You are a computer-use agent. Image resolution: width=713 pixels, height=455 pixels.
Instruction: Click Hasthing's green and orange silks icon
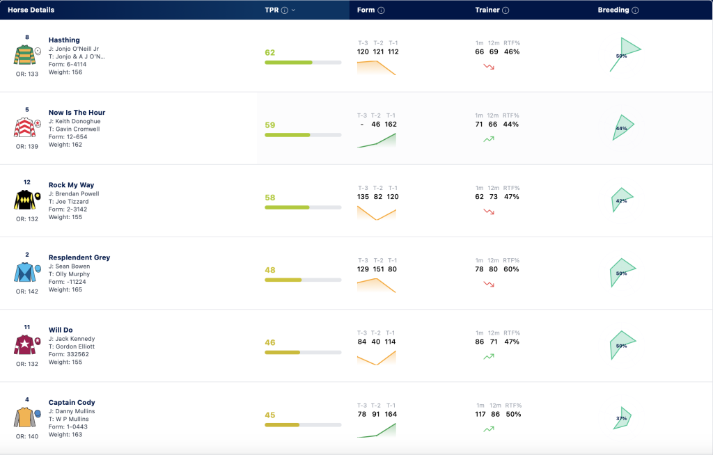26,55
